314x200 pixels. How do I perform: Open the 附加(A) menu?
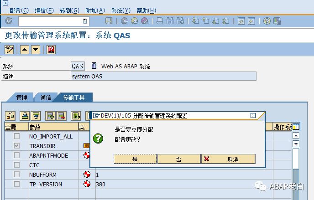click(x=95, y=10)
